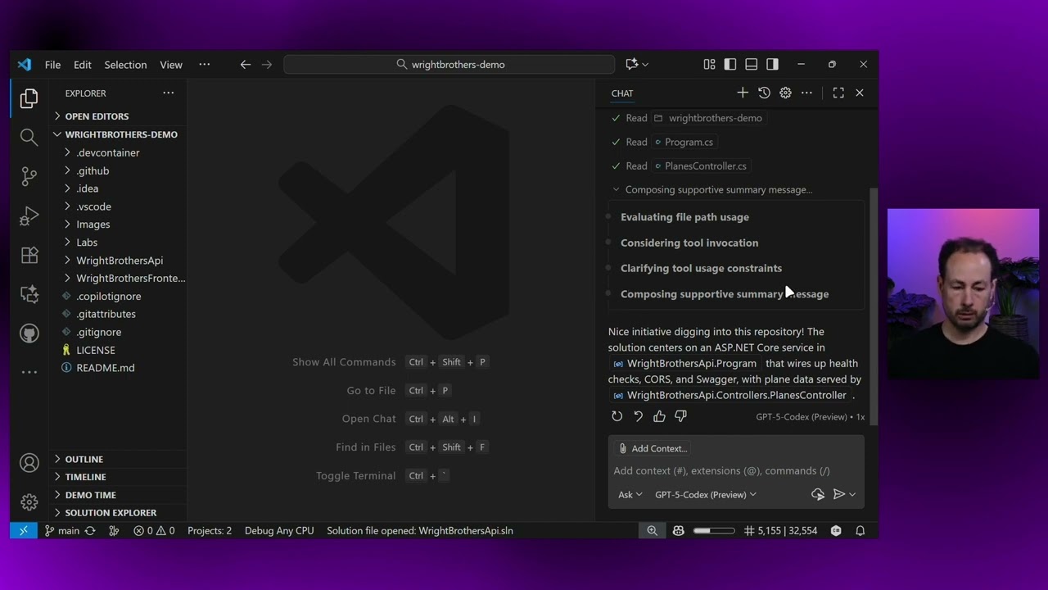The height and width of the screenshot is (590, 1048).
Task: Click the Explorer views and more actions ellipsis
Action: (x=168, y=93)
